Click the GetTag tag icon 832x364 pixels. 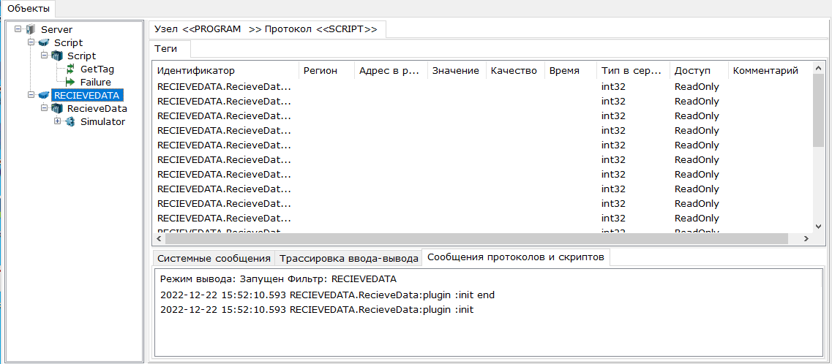tap(71, 69)
